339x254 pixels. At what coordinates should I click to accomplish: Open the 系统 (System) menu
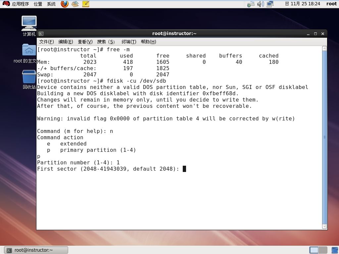(x=51, y=4)
